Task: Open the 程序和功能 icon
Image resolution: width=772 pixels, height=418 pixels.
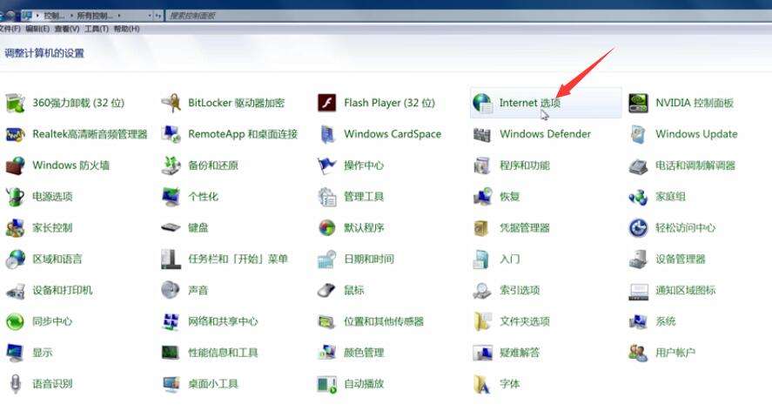Action: pos(482,165)
